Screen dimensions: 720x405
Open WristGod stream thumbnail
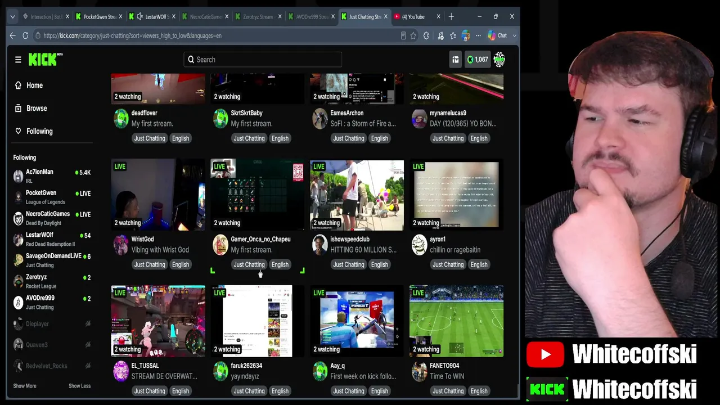[158, 195]
